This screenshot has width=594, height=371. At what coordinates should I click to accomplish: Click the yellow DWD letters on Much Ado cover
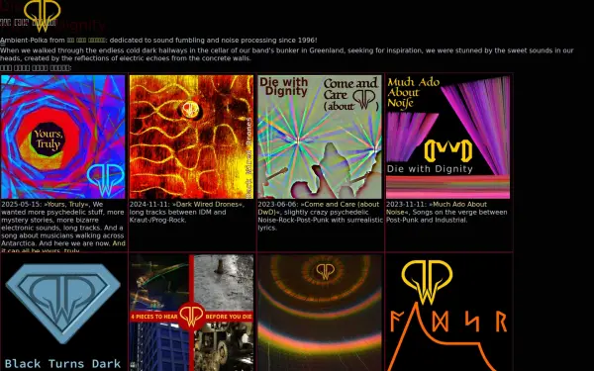(448, 150)
